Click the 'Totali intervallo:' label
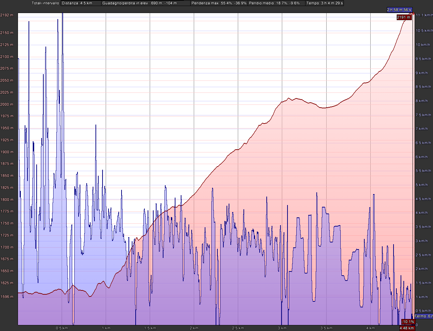 point(46,3)
